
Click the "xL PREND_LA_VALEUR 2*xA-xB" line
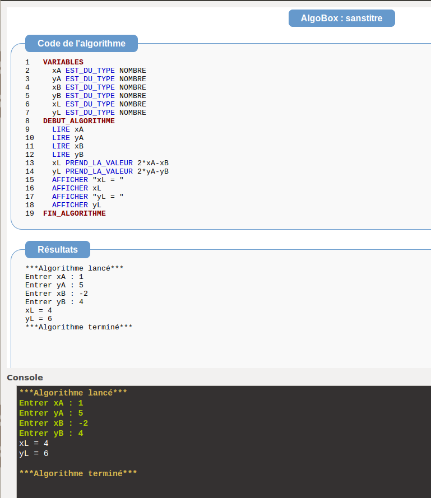pyautogui.click(x=110, y=163)
